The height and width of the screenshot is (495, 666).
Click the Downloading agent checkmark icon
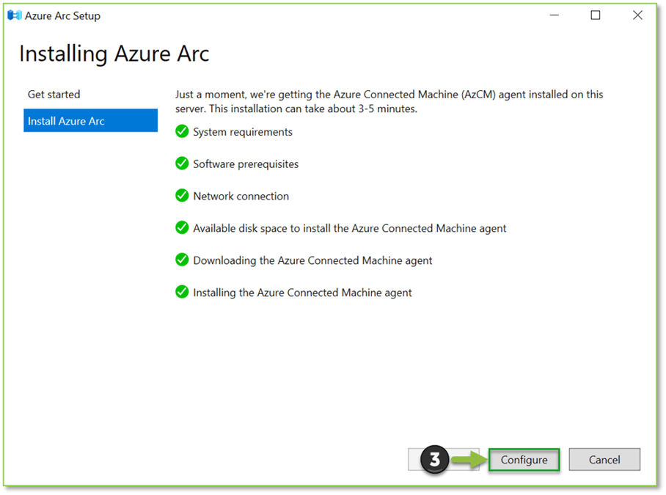(x=181, y=260)
